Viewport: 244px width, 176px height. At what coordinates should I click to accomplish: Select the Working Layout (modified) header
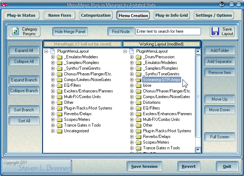click(161, 44)
